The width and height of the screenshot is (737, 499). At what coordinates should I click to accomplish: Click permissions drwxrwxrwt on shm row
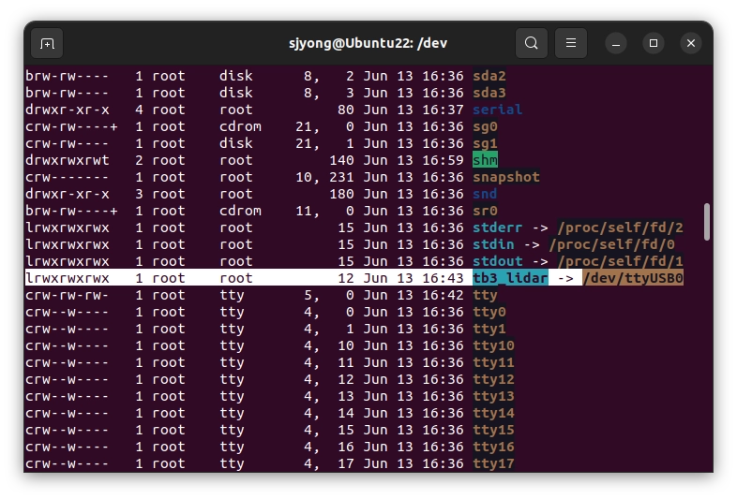click(x=68, y=160)
